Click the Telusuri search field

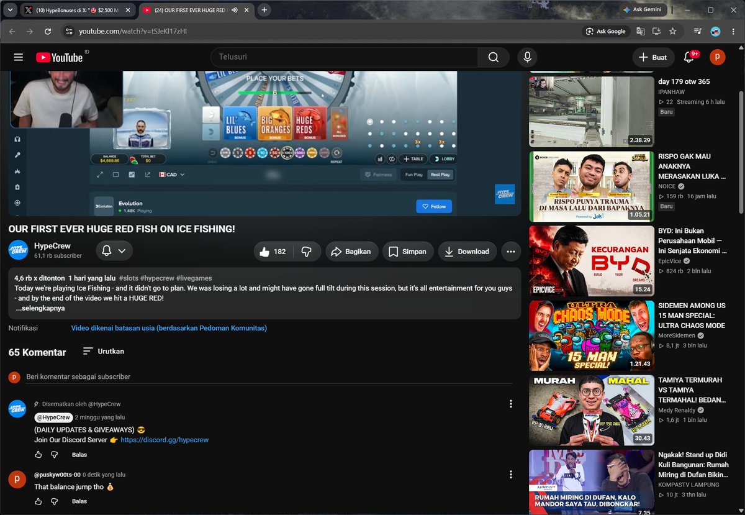pos(345,57)
